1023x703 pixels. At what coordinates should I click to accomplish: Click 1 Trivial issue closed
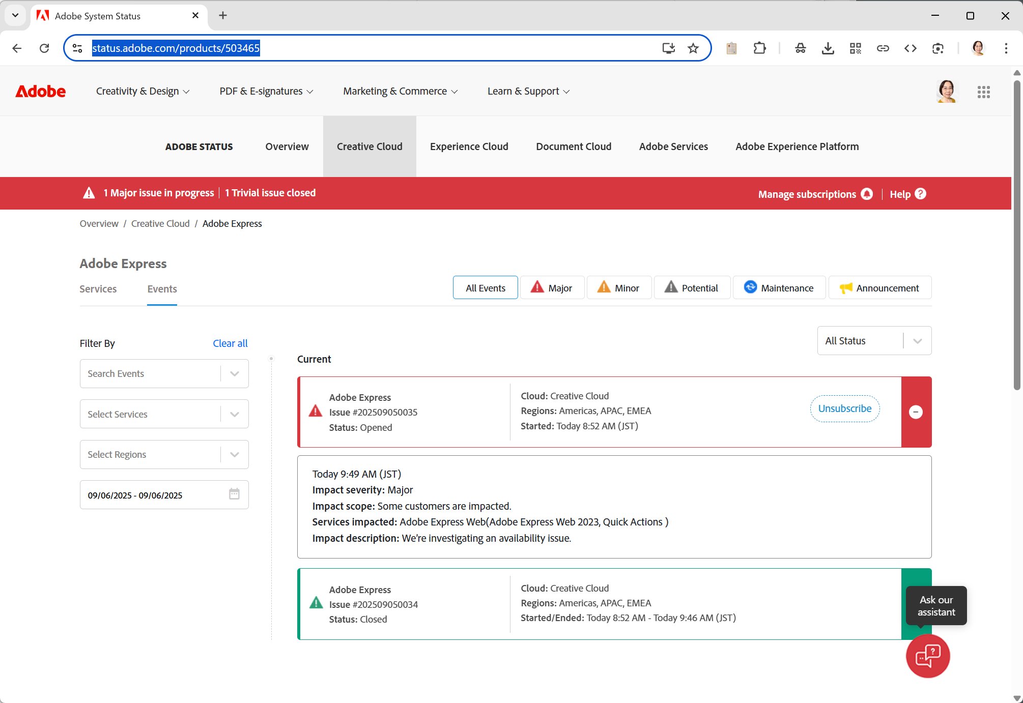[x=270, y=193]
